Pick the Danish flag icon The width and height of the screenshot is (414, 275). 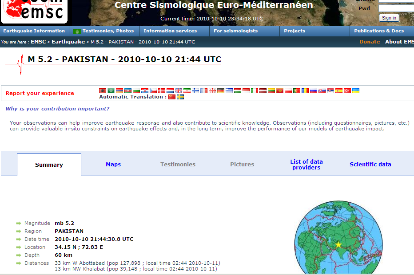click(x=162, y=90)
